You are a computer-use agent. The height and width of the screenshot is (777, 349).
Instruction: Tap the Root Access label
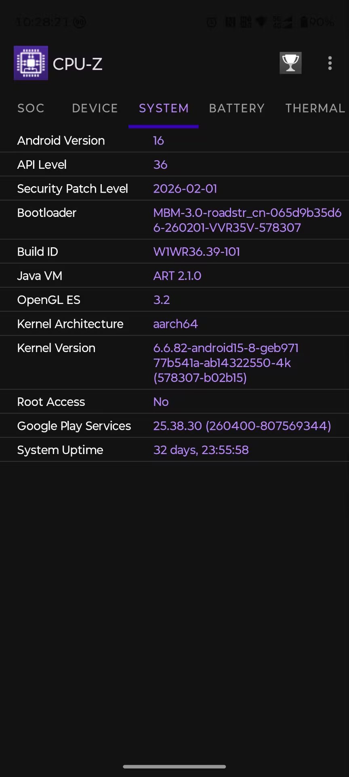[51, 402]
